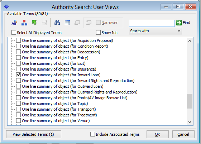
Task: Click the search text input field
Action: coord(152,23)
